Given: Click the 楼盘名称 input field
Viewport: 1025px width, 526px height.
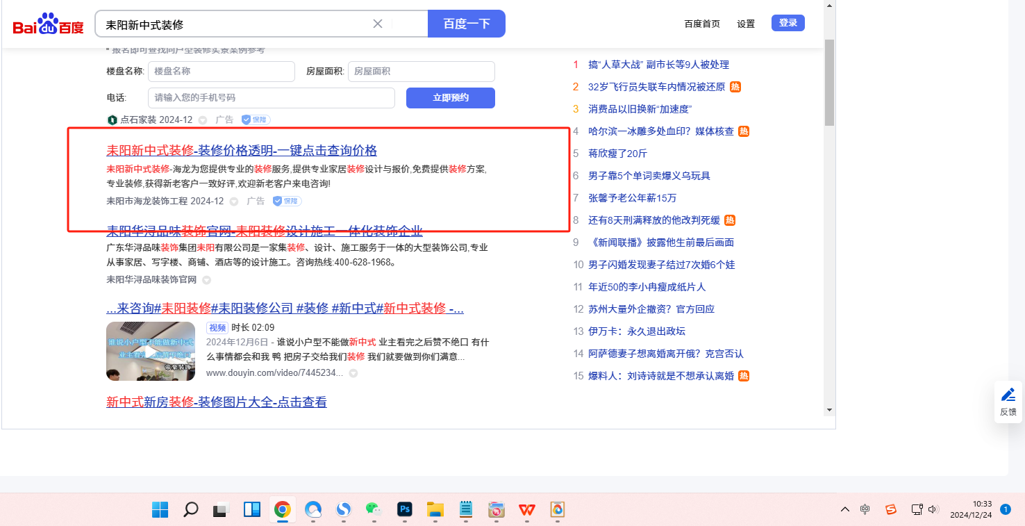Looking at the screenshot, I should pos(221,72).
